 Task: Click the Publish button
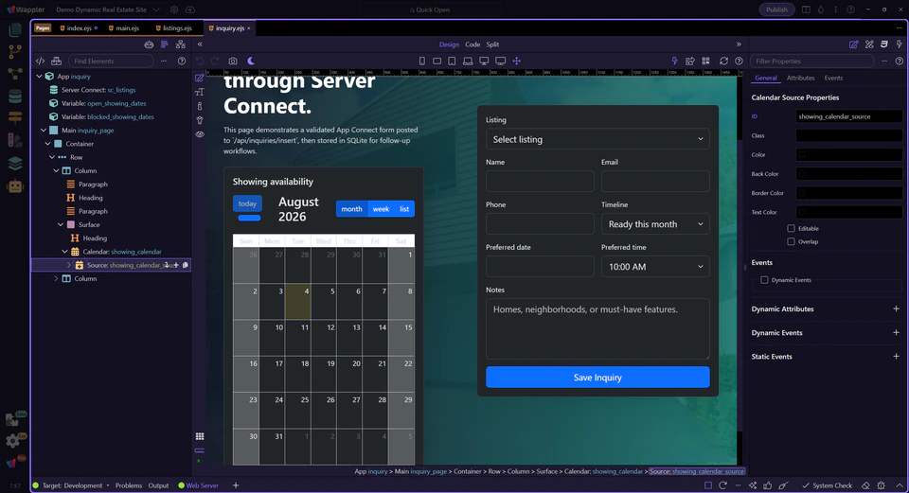776,9
